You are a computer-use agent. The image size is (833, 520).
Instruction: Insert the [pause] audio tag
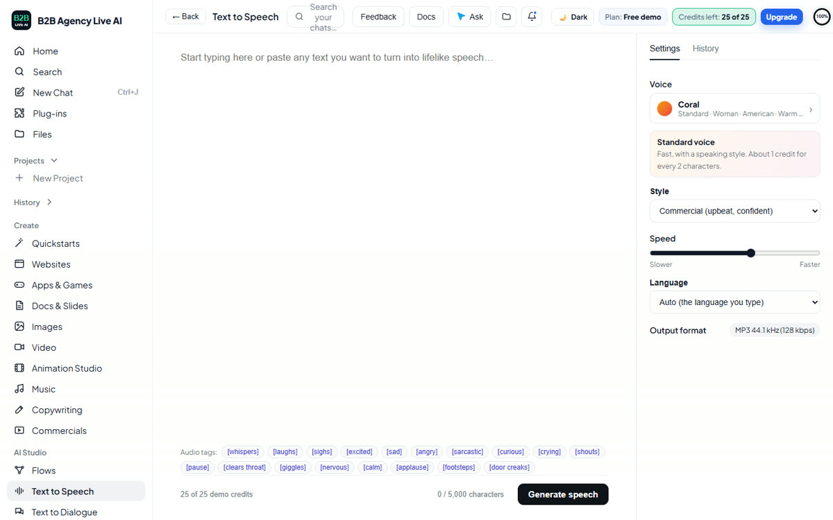click(x=198, y=467)
